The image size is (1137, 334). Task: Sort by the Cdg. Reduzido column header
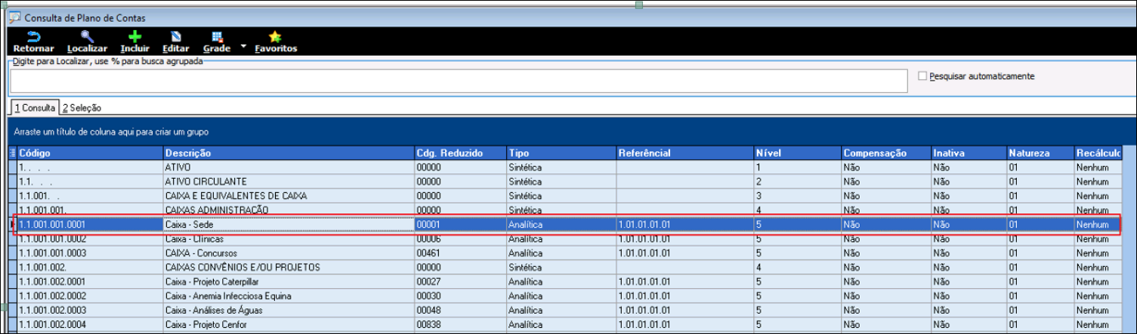[459, 153]
